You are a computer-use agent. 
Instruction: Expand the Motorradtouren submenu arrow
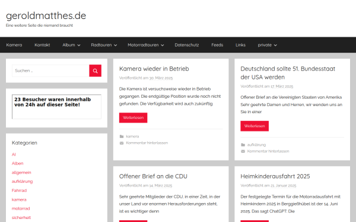click(x=163, y=46)
